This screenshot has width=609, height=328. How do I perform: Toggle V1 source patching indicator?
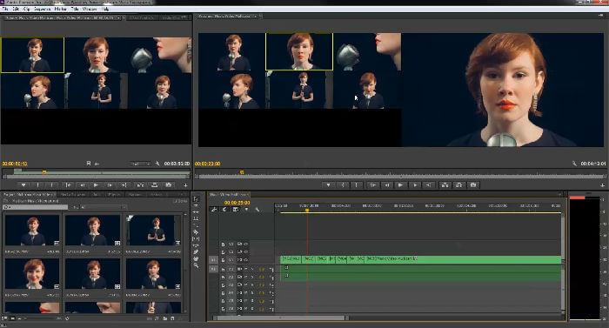pos(213,259)
